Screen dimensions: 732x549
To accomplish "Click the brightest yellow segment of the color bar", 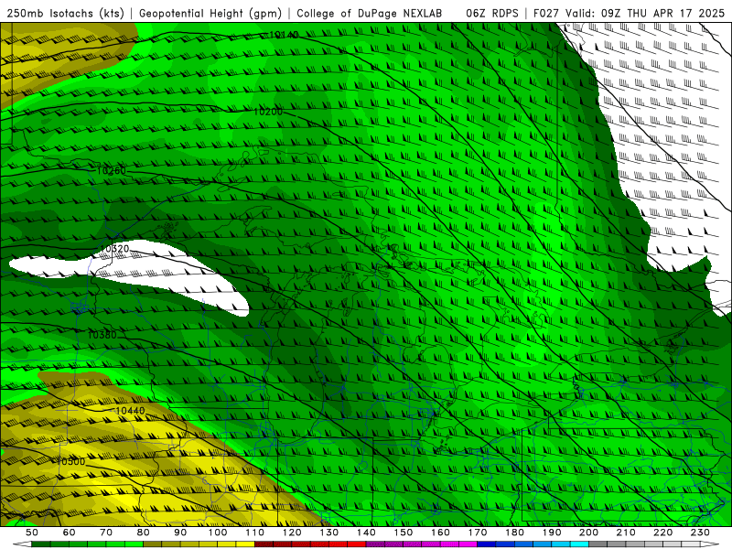I will [245, 544].
